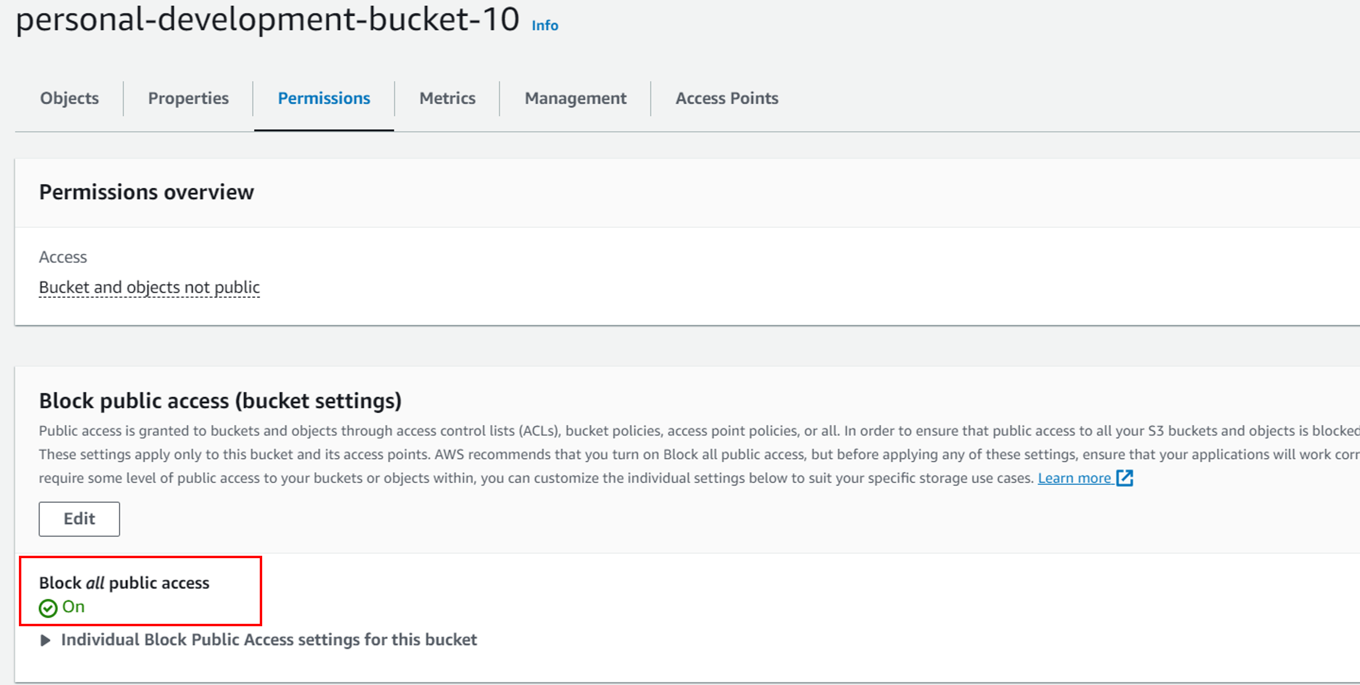Go to the Metrics tab
1360x685 pixels.
447,98
